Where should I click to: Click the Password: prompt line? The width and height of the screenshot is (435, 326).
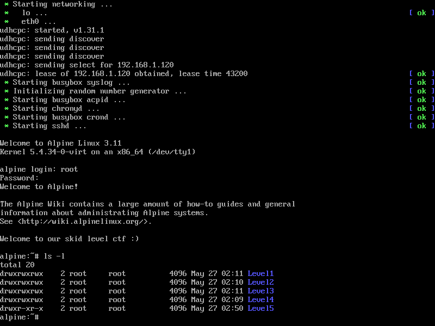pyautogui.click(x=20, y=178)
